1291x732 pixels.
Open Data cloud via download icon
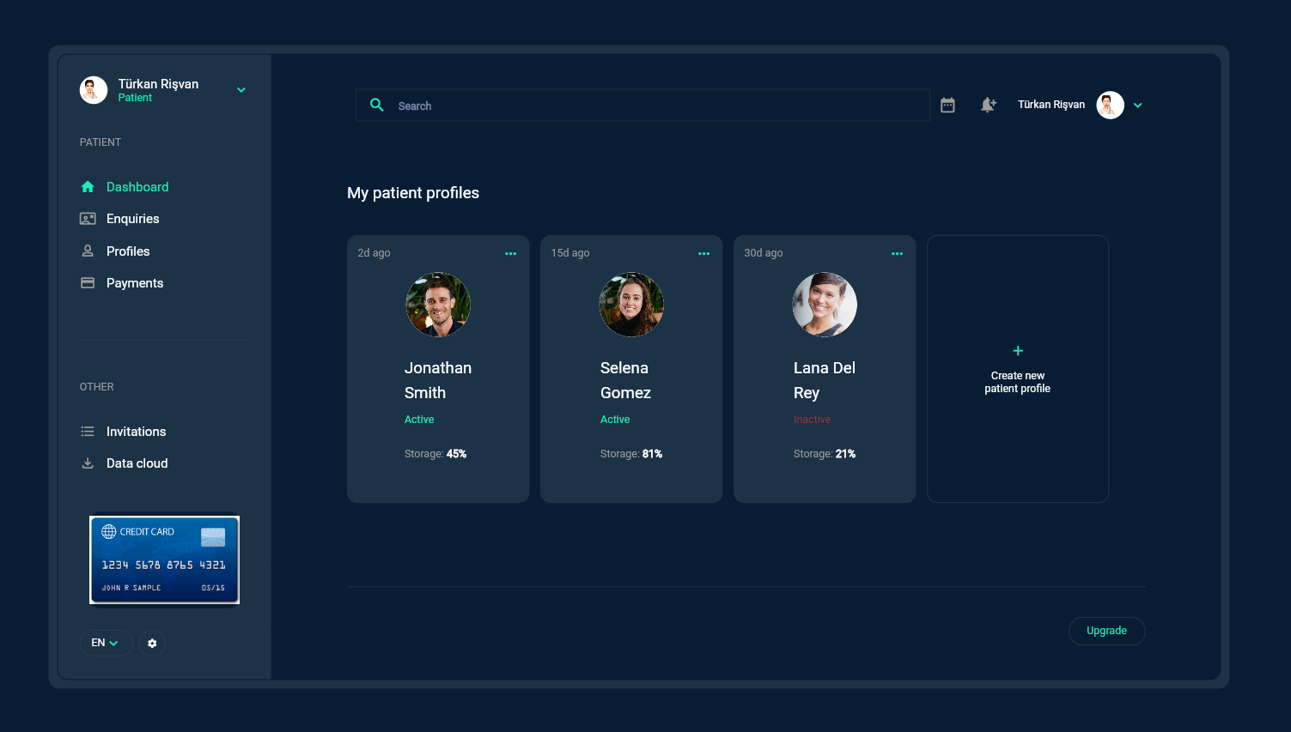tap(87, 463)
